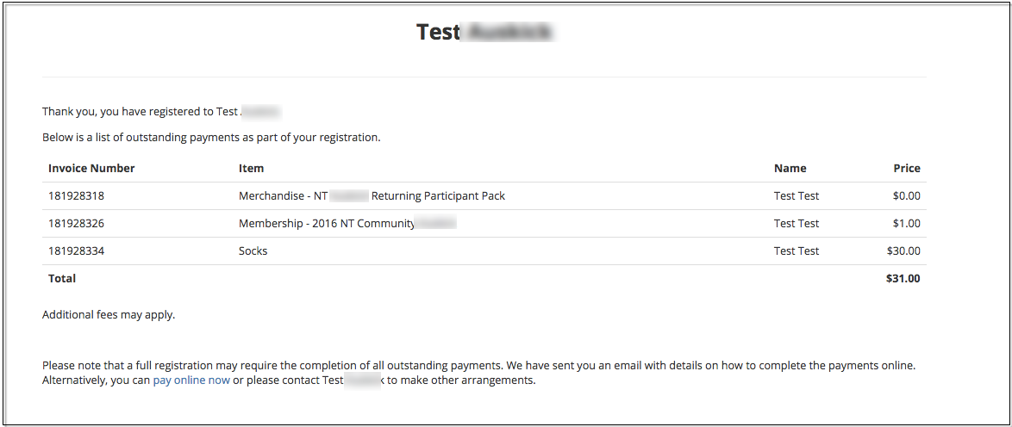1012x427 pixels.
Task: Click the Name column header
Action: pos(790,169)
